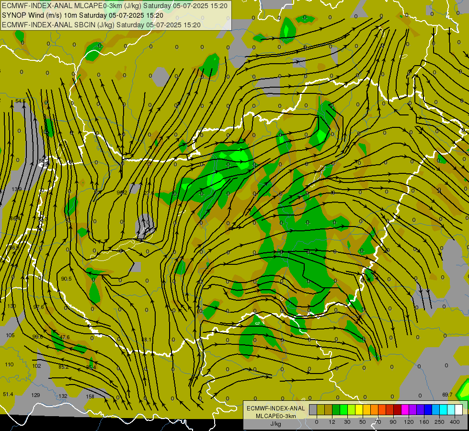Click the map value 129
This screenshot has height=431, width=469.
[x=35, y=396]
